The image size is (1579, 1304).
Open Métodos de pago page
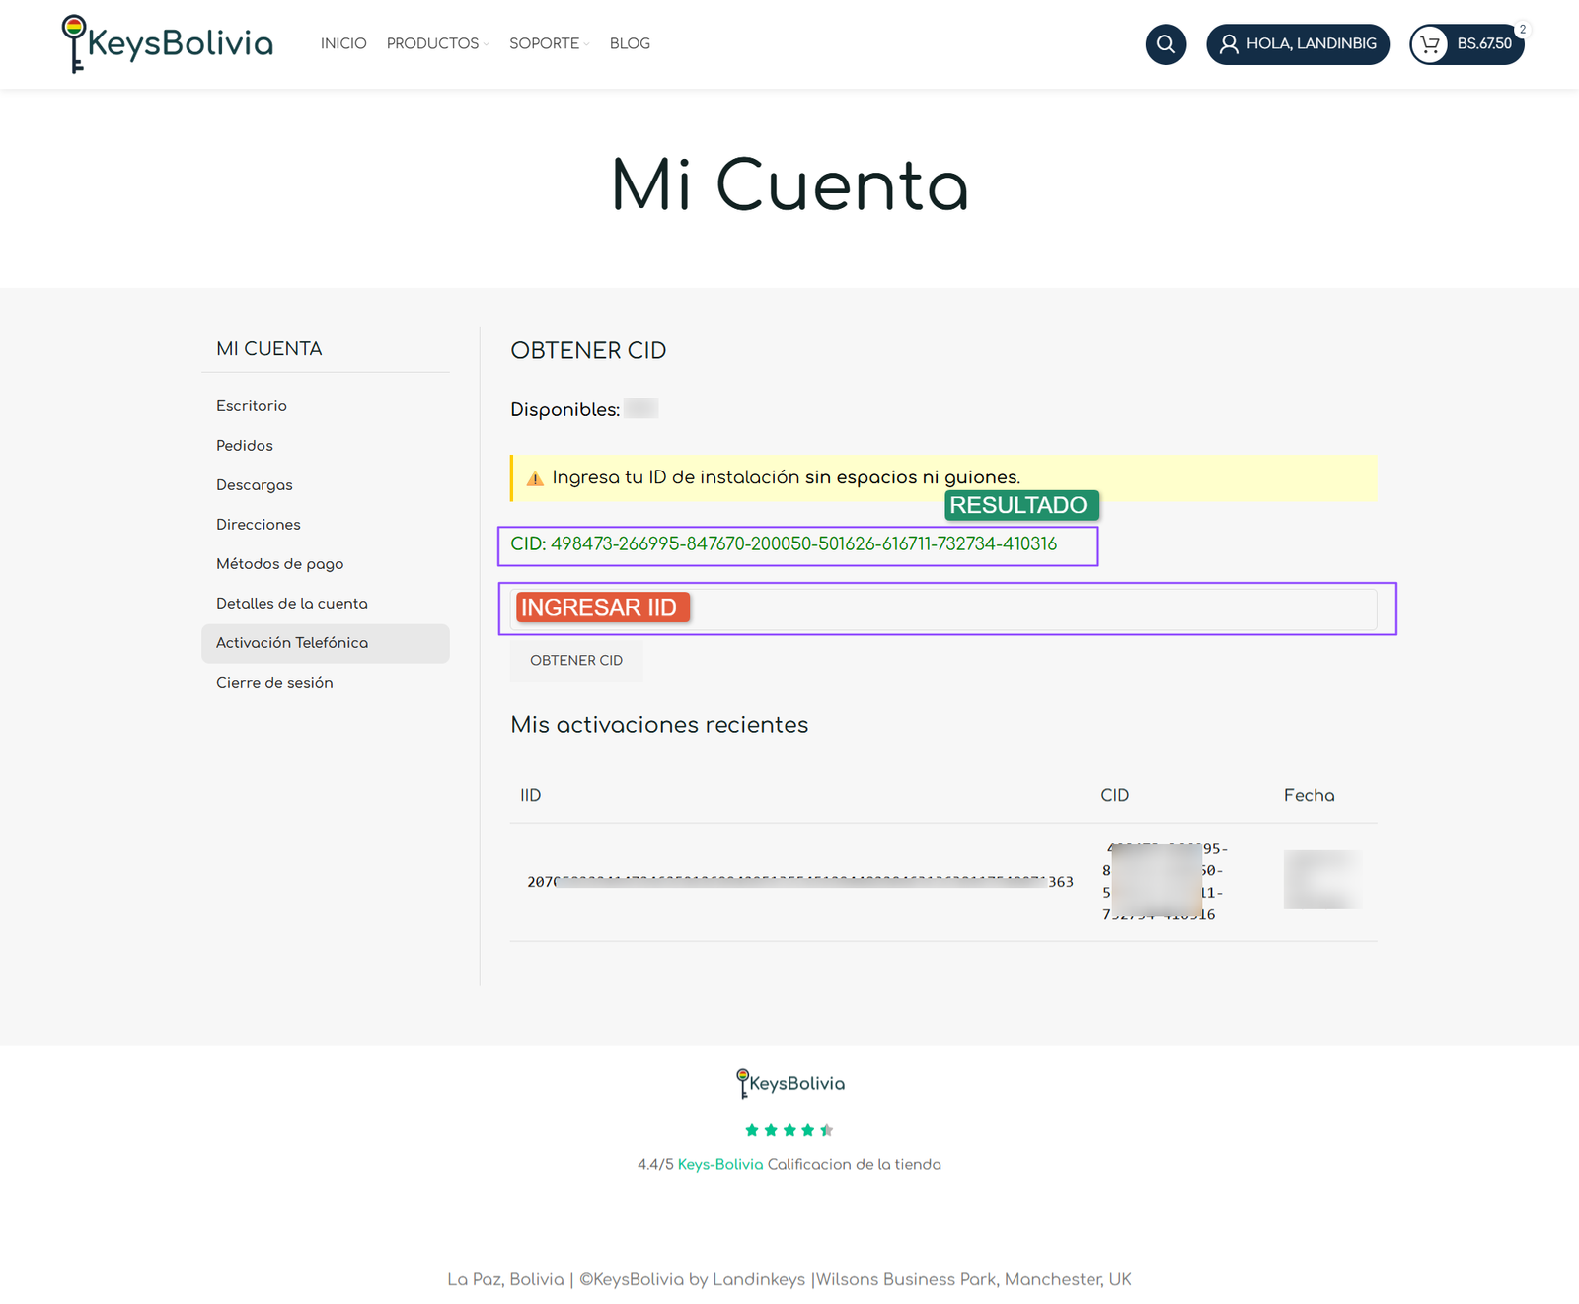(280, 564)
